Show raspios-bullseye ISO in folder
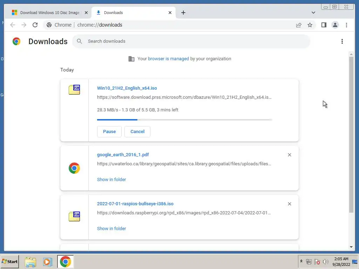Image resolution: width=359 pixels, height=269 pixels. (x=111, y=228)
